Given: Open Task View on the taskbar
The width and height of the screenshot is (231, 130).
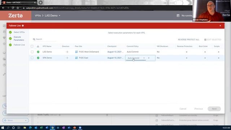Looking at the screenshot, I should pos(19,127).
